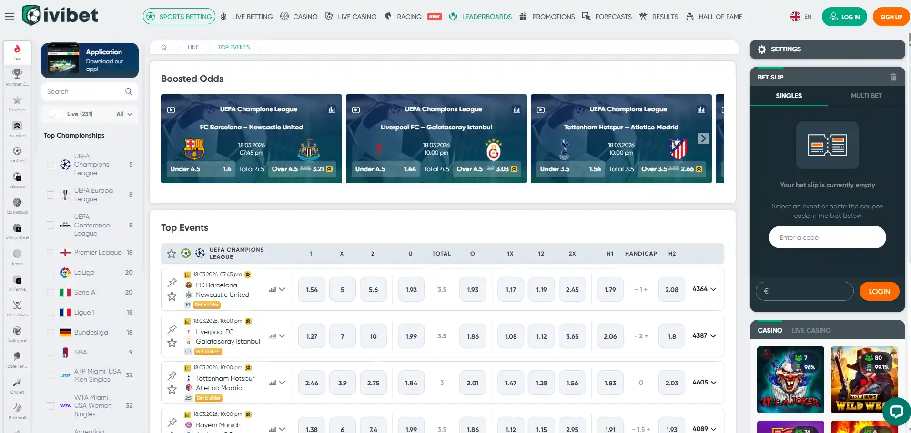Image resolution: width=911 pixels, height=433 pixels.
Task: Click next arrow on Boosted Odds carousel
Action: (704, 138)
